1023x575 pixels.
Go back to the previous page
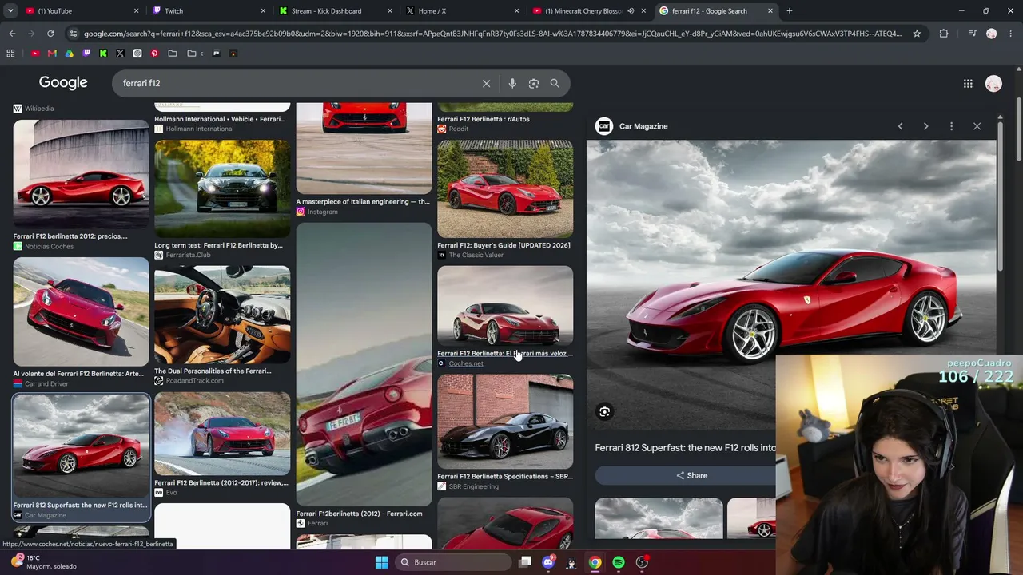12,34
